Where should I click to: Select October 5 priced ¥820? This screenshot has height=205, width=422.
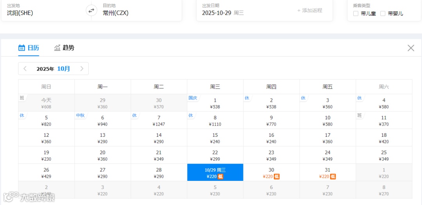(46, 120)
